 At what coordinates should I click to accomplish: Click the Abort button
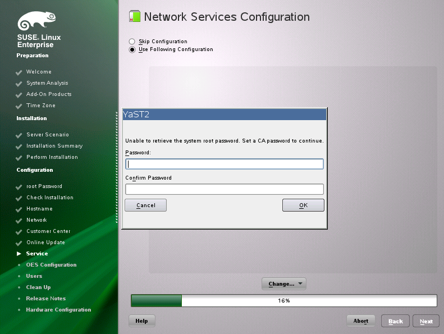coord(361,321)
